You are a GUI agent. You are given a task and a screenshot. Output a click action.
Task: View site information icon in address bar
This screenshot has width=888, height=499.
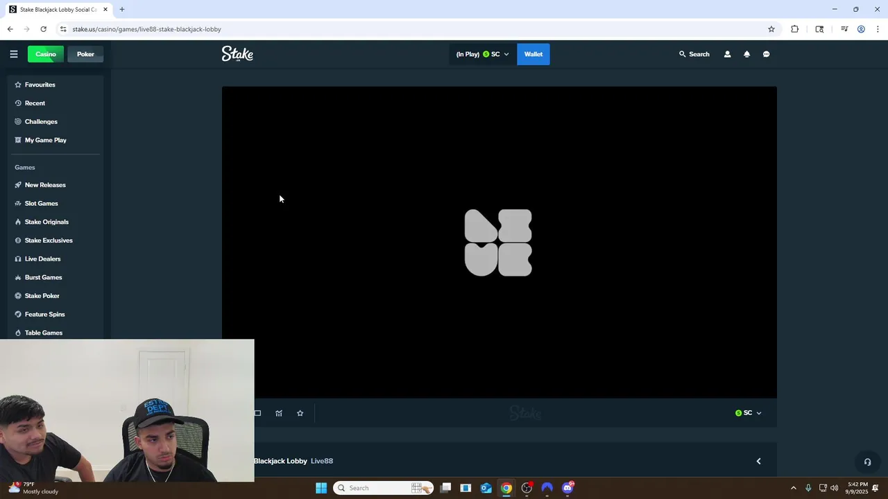63,29
